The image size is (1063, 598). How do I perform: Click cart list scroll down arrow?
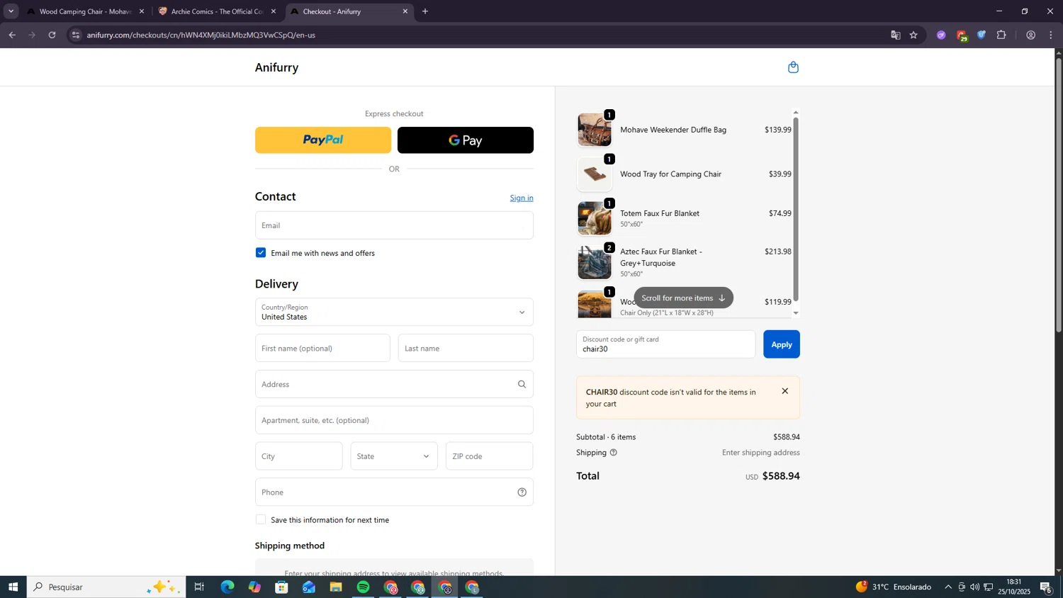coord(796,313)
